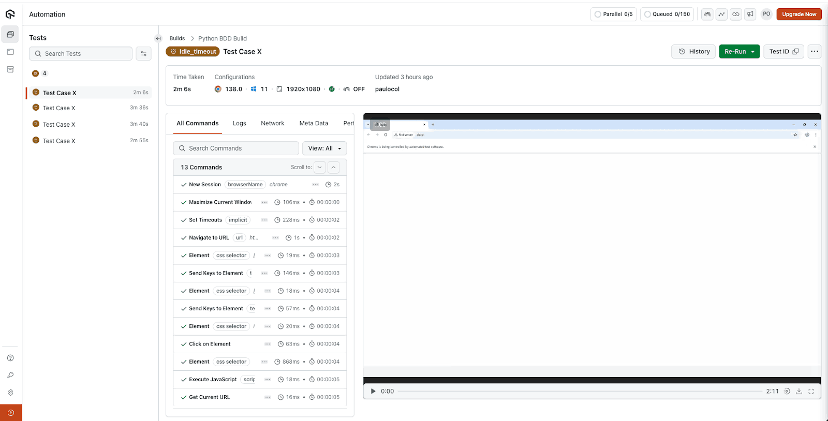The image size is (828, 421).
Task: Open the help question mark icon
Action: [x=10, y=358]
